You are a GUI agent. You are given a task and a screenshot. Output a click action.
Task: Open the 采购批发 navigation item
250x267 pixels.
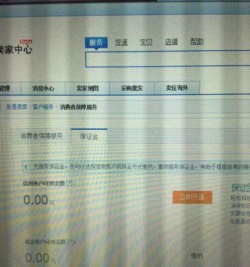pos(132,88)
